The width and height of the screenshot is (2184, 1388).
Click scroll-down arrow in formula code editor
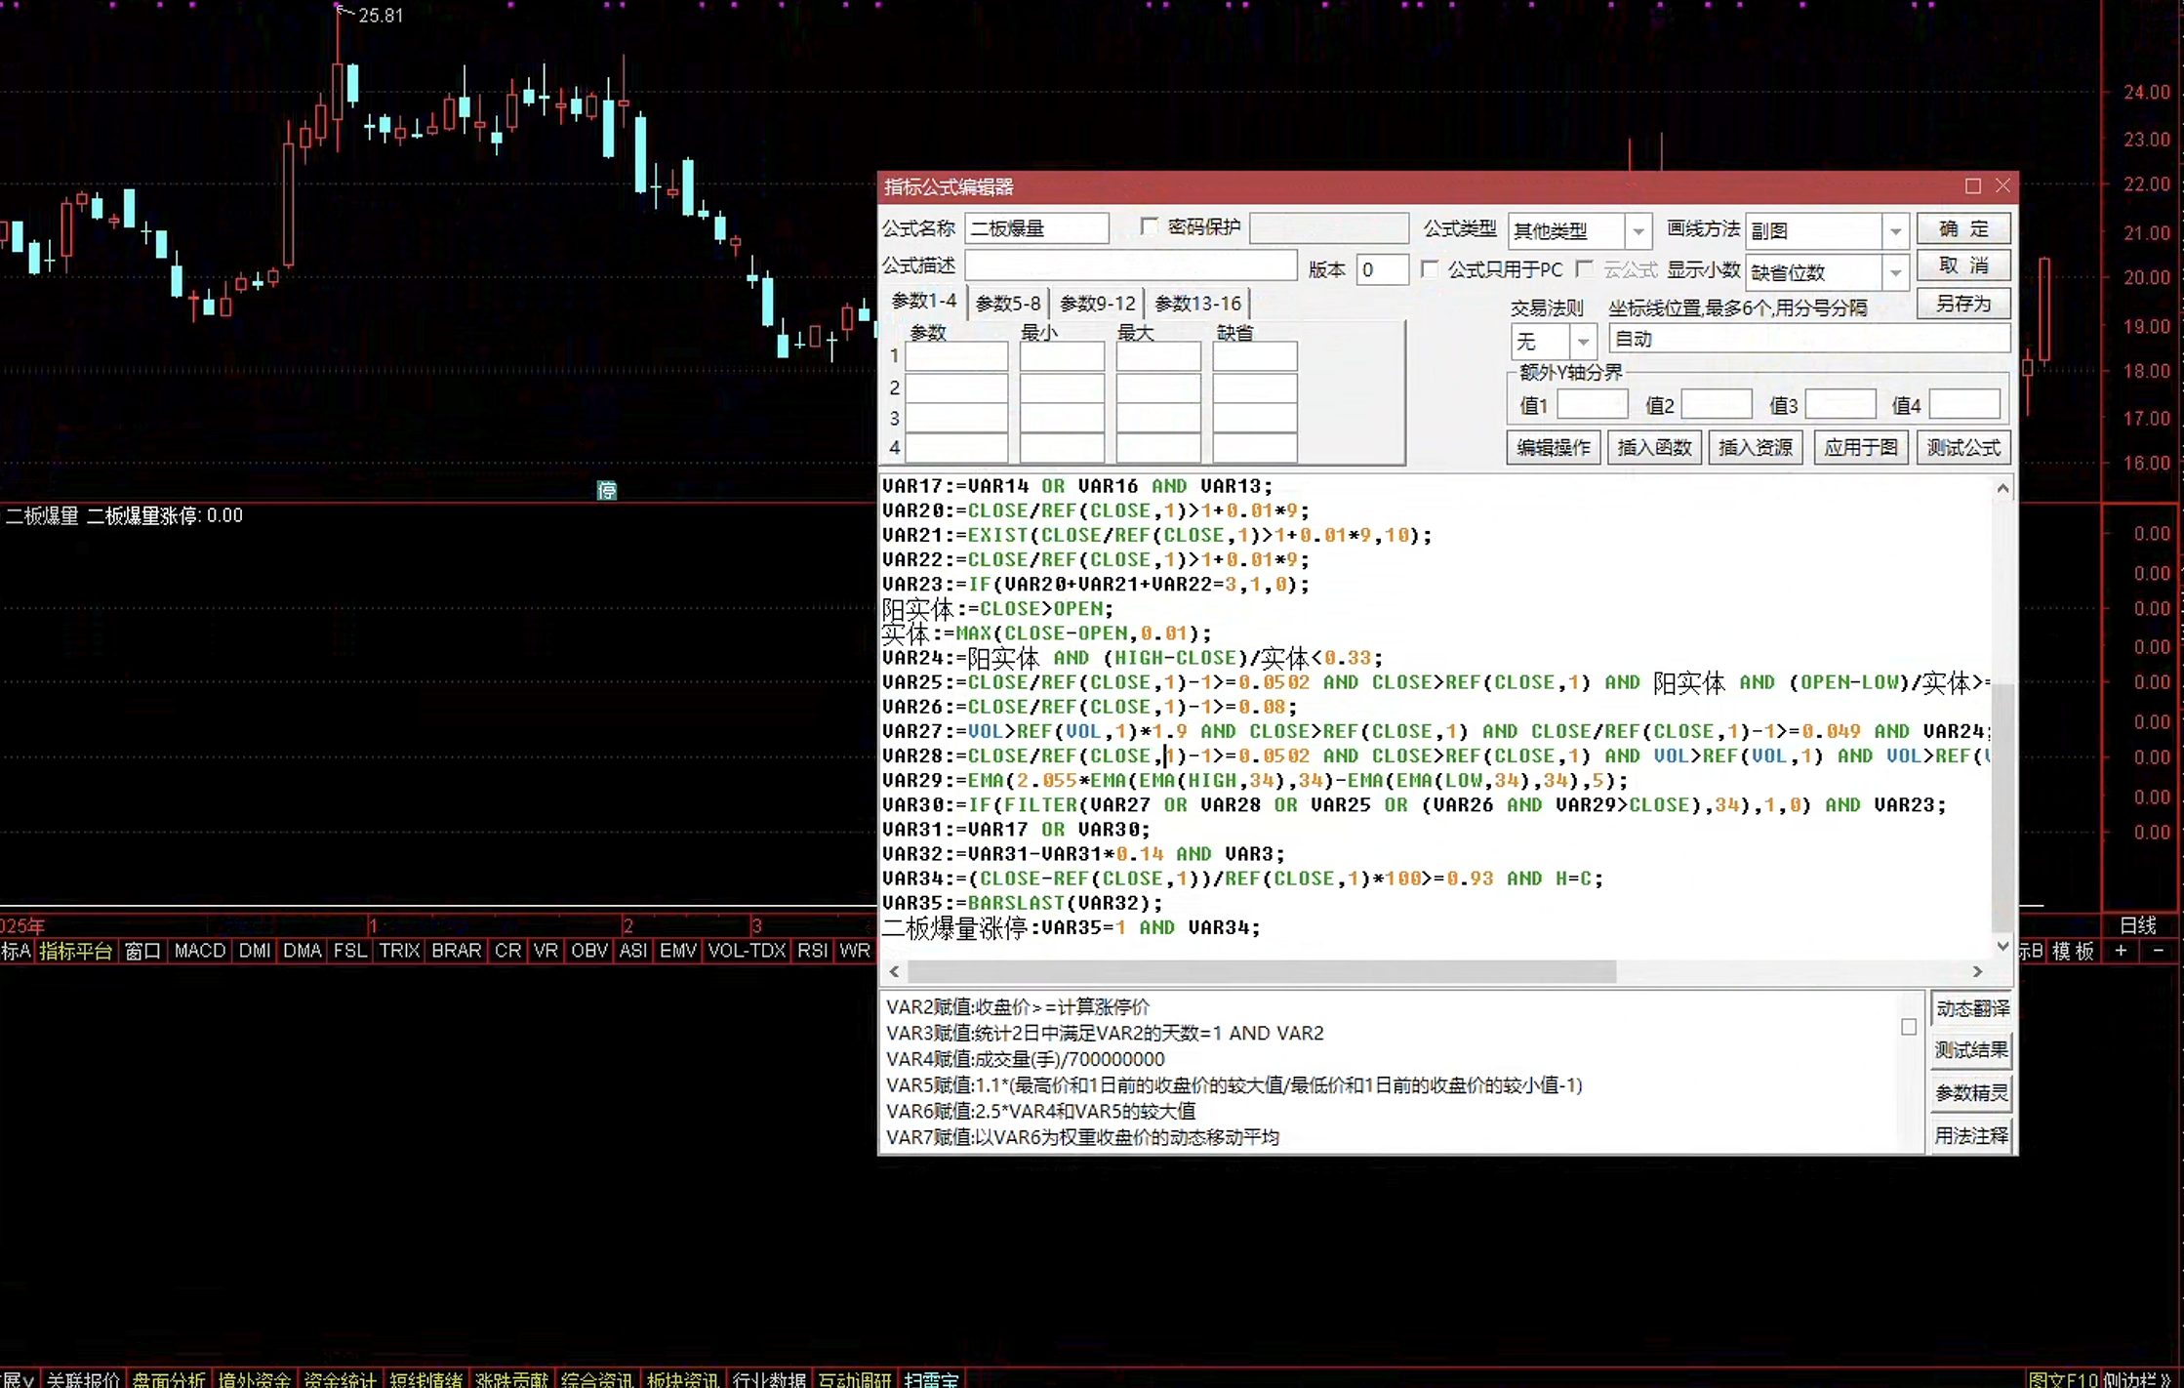coord(2002,945)
